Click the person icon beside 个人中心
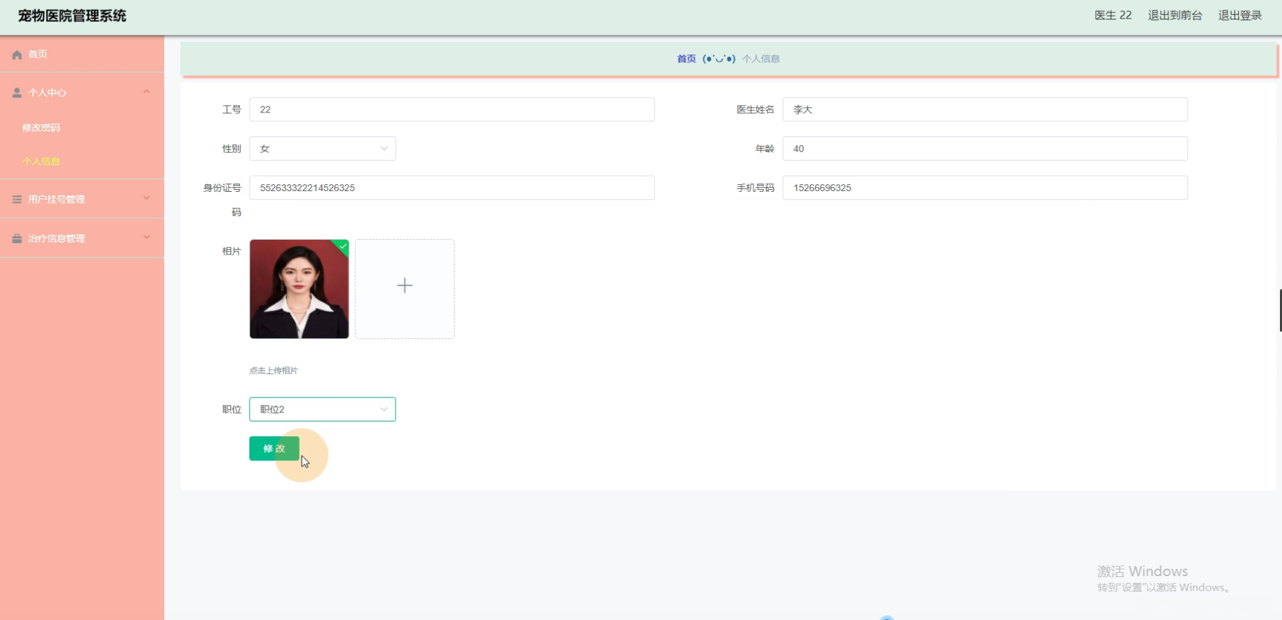 17,92
